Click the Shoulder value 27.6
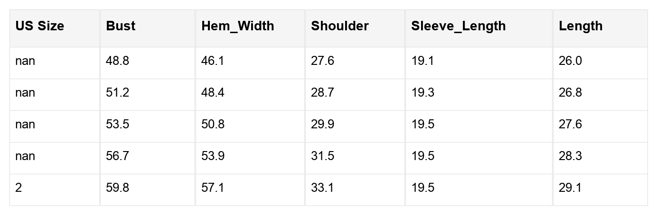This screenshot has width=657, height=215. coord(322,61)
